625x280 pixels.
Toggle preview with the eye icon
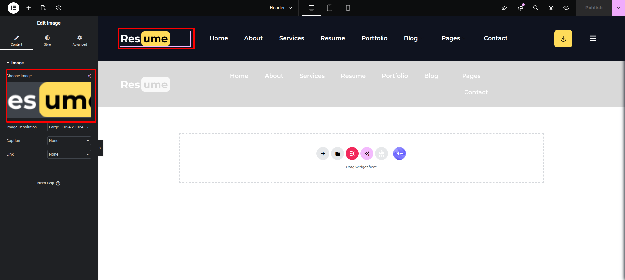(566, 8)
